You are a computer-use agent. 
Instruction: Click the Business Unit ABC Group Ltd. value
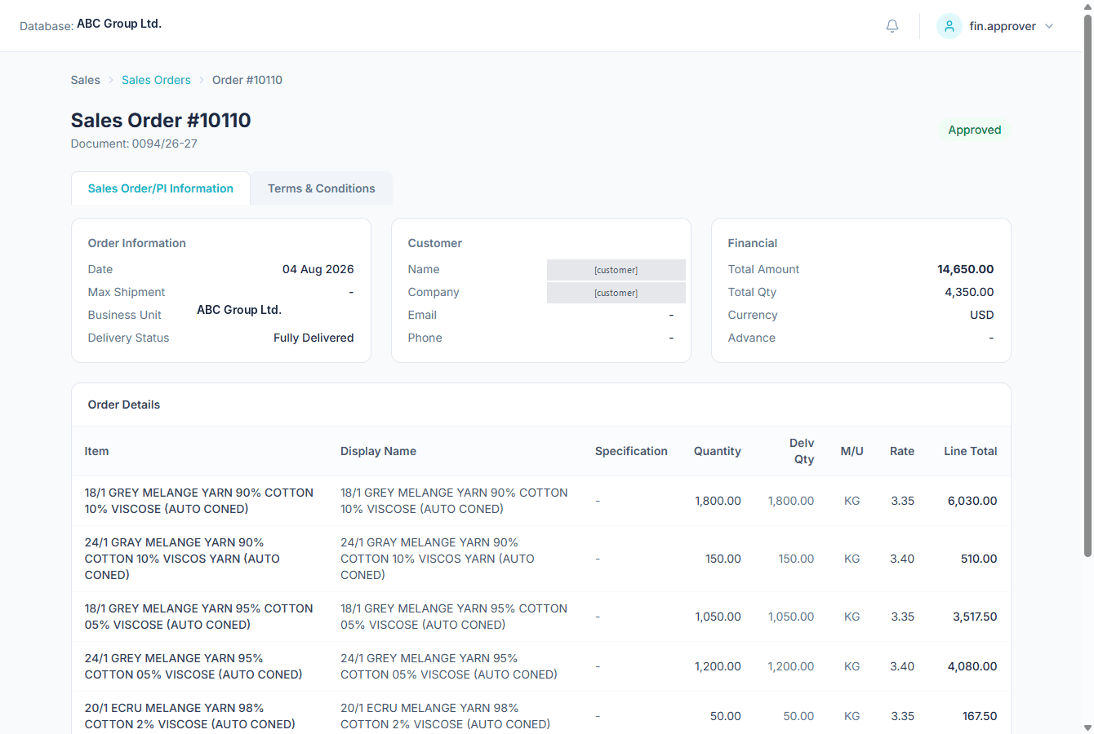[x=239, y=310]
